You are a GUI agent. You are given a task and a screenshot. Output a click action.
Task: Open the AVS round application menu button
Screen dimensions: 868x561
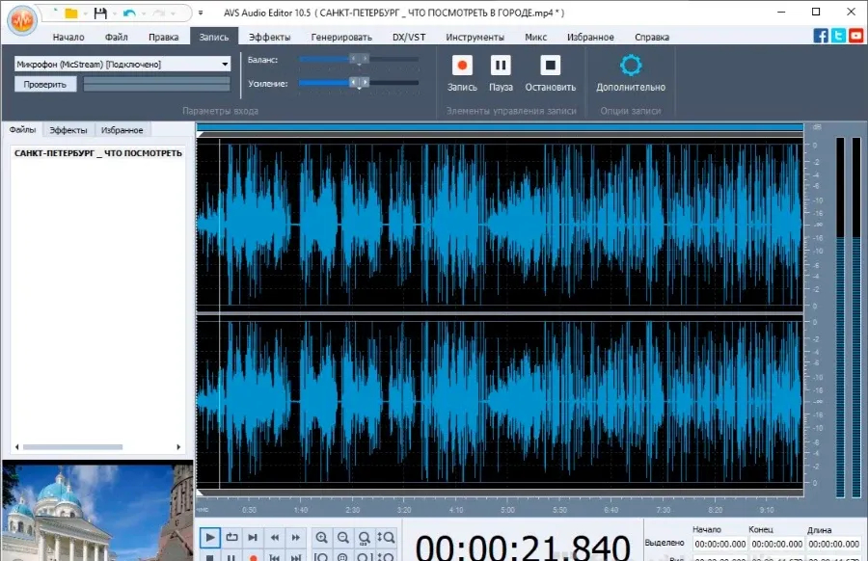coord(22,20)
